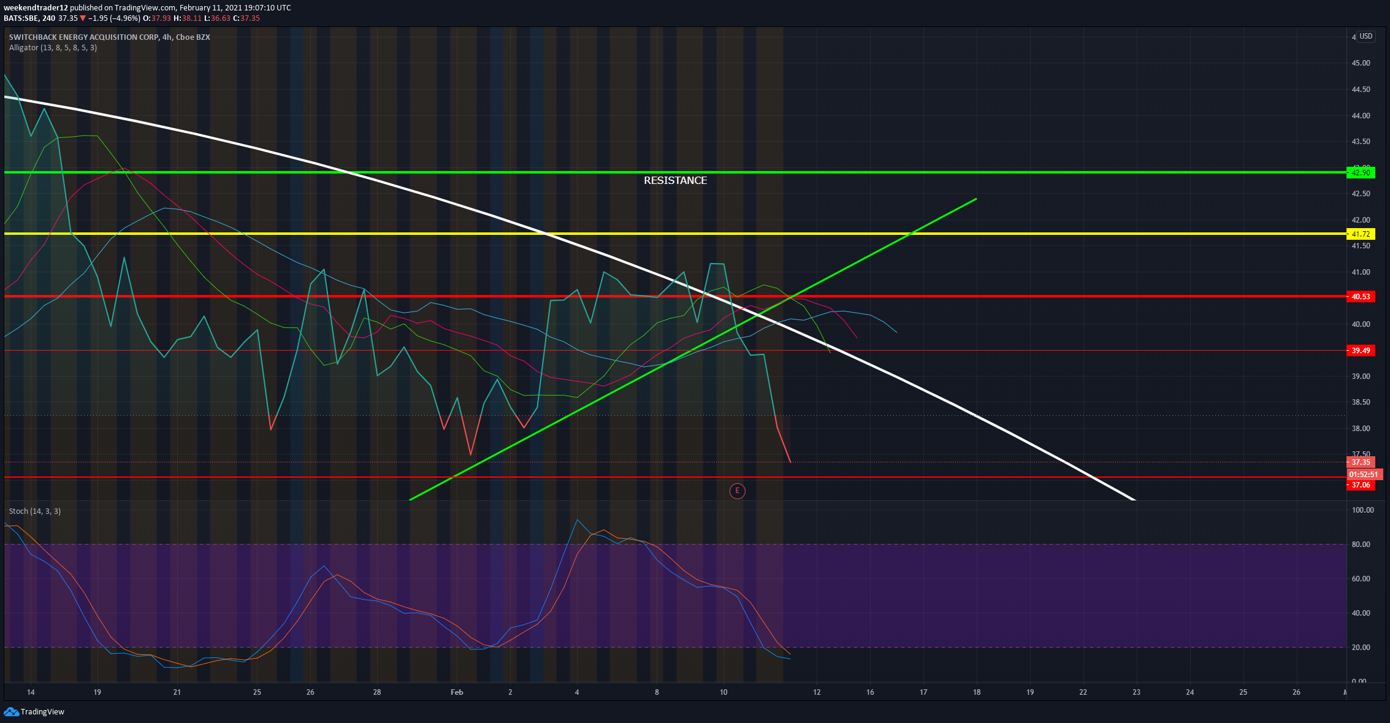Image resolution: width=1390 pixels, height=723 pixels.
Task: Click date 10 on the time axis
Action: pos(724,692)
